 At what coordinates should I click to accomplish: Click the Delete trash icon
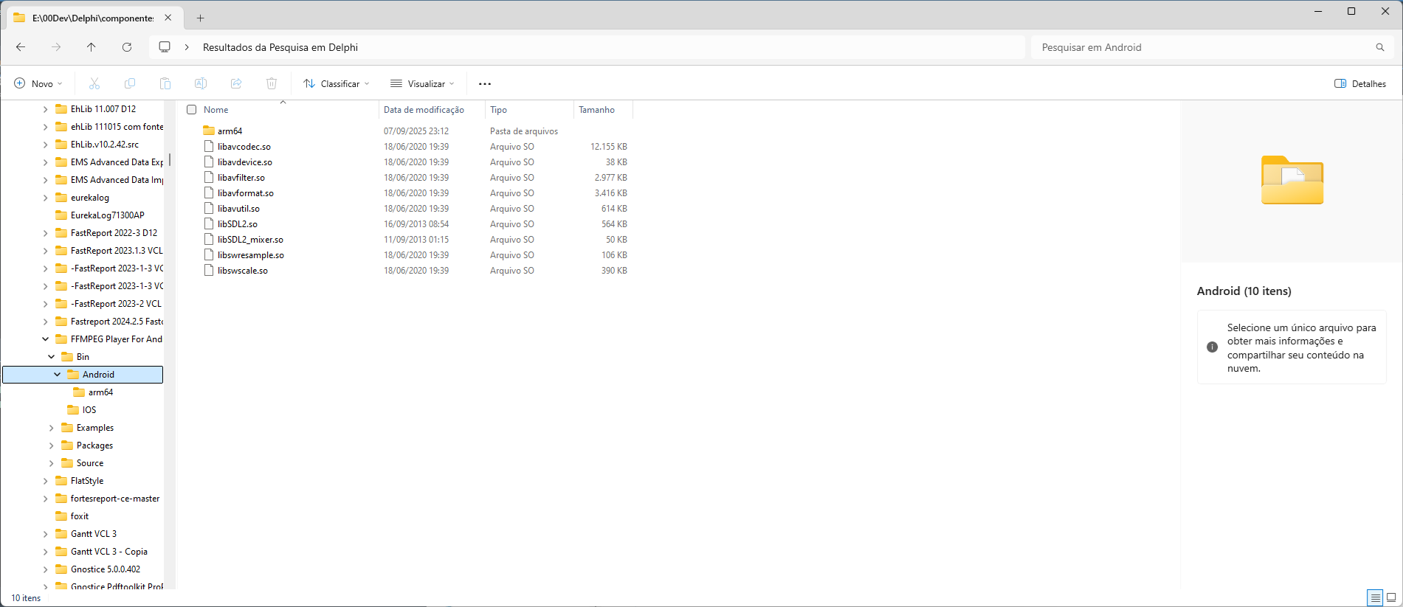[272, 83]
